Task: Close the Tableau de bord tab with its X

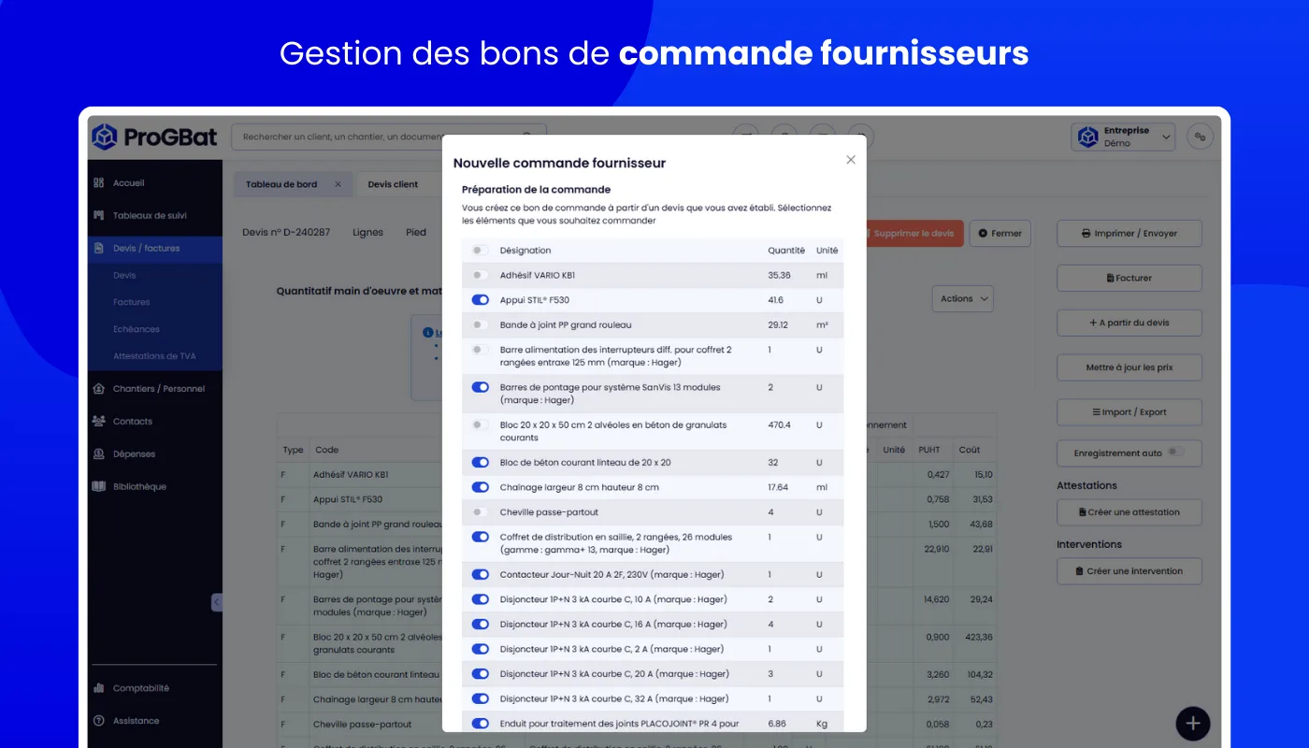Action: [x=338, y=184]
